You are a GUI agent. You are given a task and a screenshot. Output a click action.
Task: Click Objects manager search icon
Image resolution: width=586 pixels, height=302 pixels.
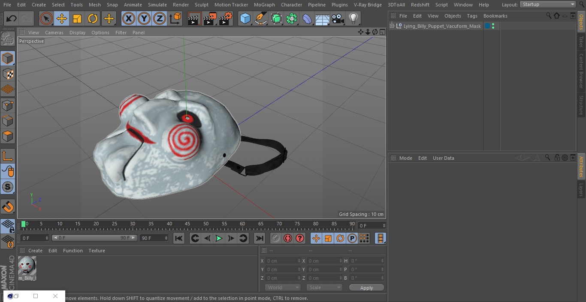pyautogui.click(x=549, y=15)
